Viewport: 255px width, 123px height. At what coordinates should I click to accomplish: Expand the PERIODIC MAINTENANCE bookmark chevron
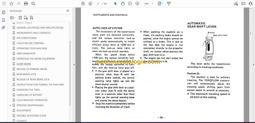[10, 105]
